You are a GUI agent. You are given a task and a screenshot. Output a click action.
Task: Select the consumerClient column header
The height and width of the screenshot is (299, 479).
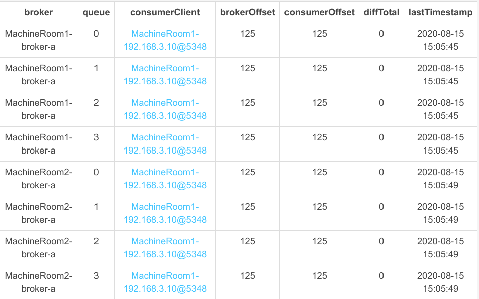point(165,12)
